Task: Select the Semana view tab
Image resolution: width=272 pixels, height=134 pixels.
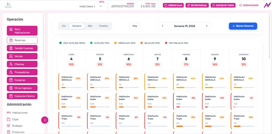Action: (x=77, y=26)
